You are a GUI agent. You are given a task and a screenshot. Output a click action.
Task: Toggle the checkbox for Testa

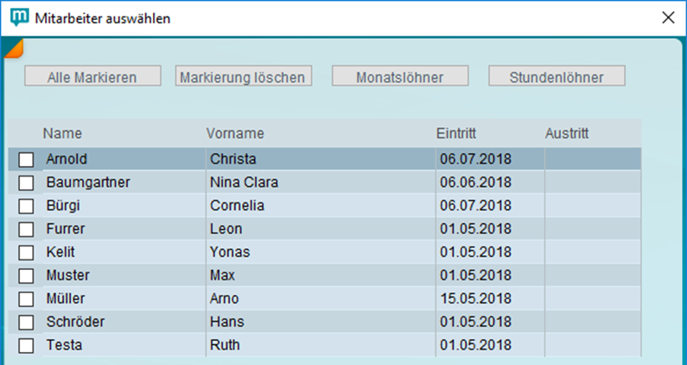tap(26, 346)
